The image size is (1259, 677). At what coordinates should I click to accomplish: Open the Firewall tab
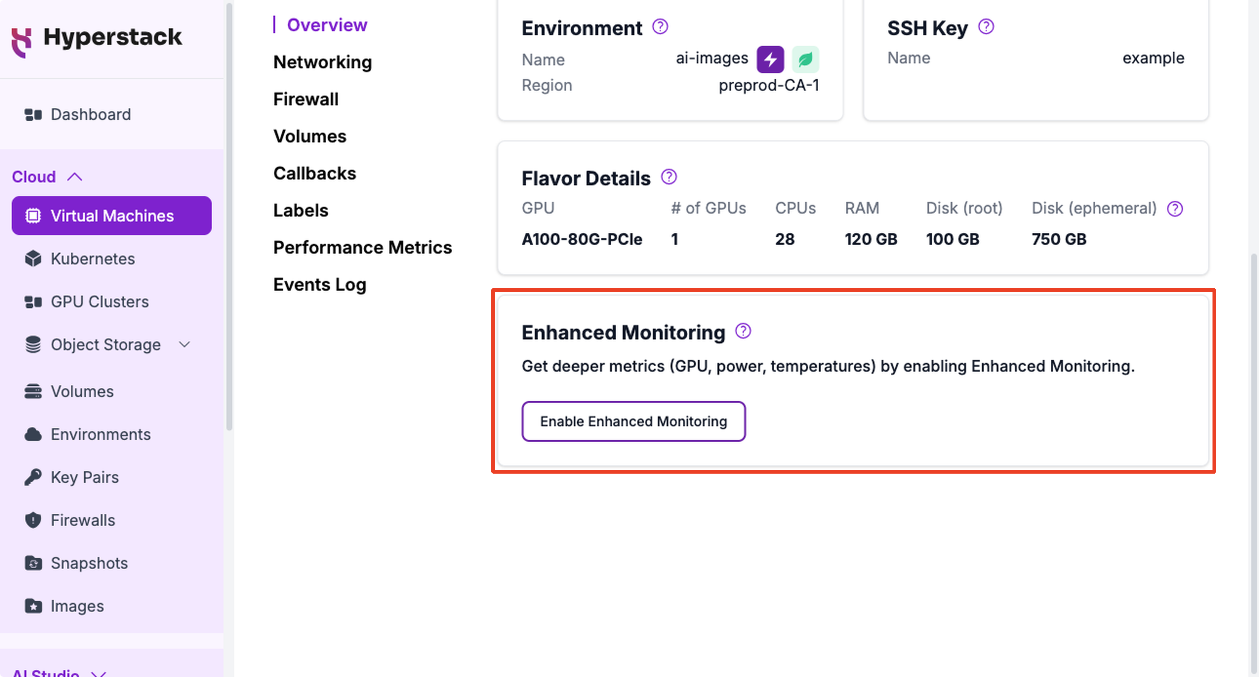[305, 99]
